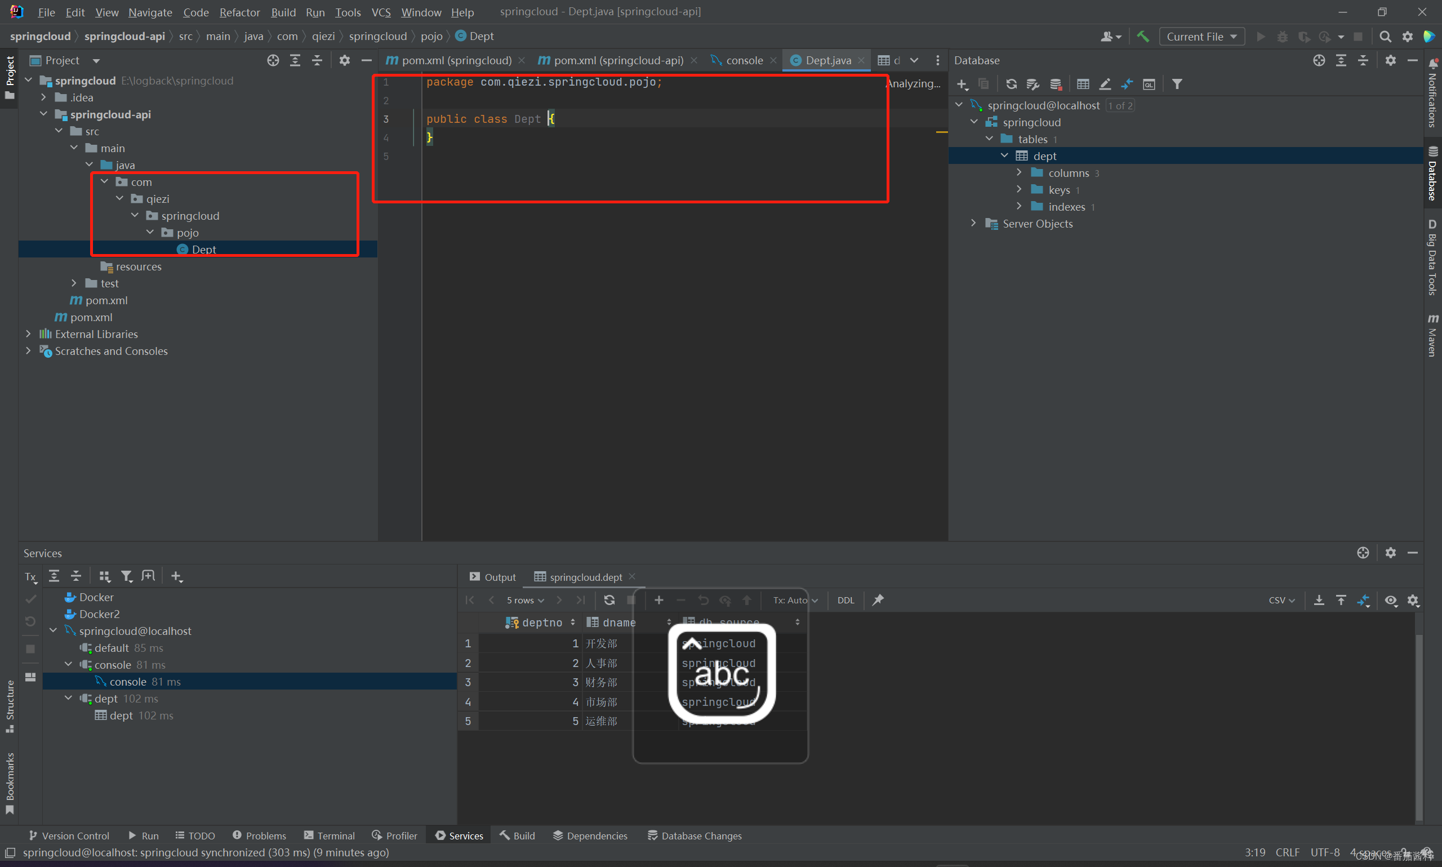Click the DDL button

pyautogui.click(x=845, y=600)
